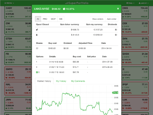Viewport: 153px width, 115px height.
Task: Open the MENU dropdown
Action: click(x=9, y=3)
